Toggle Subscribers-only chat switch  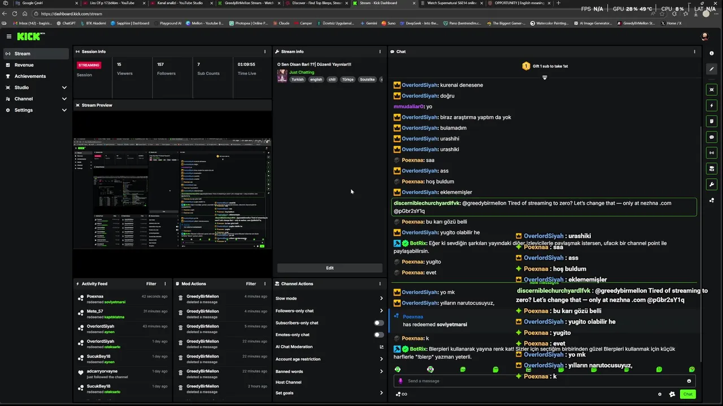[x=379, y=323]
